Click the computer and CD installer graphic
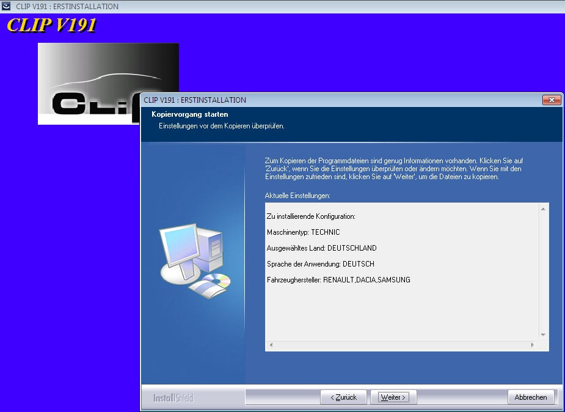565x412 pixels. coord(195,256)
